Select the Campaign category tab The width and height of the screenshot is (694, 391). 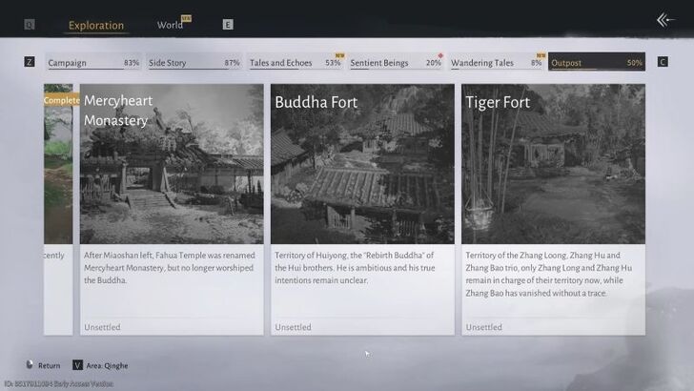click(93, 62)
